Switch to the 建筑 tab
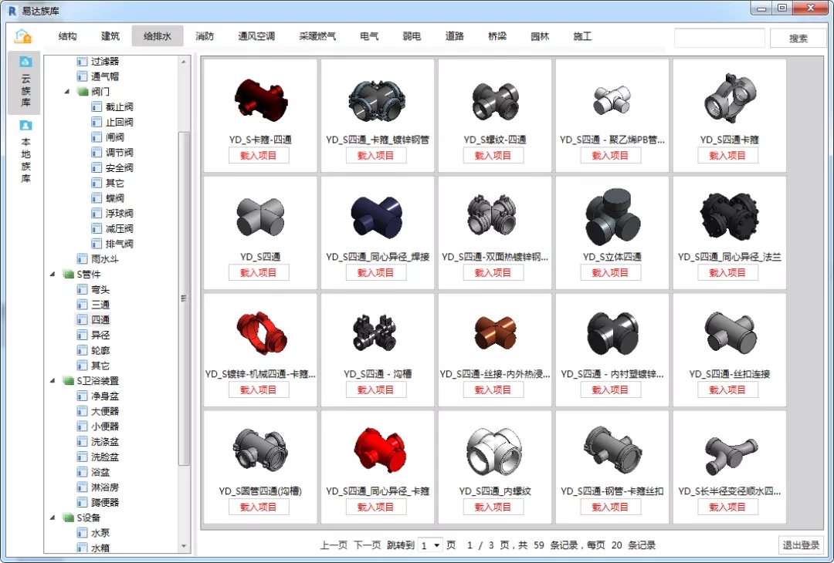Image resolution: width=834 pixels, height=563 pixels. pyautogui.click(x=110, y=36)
